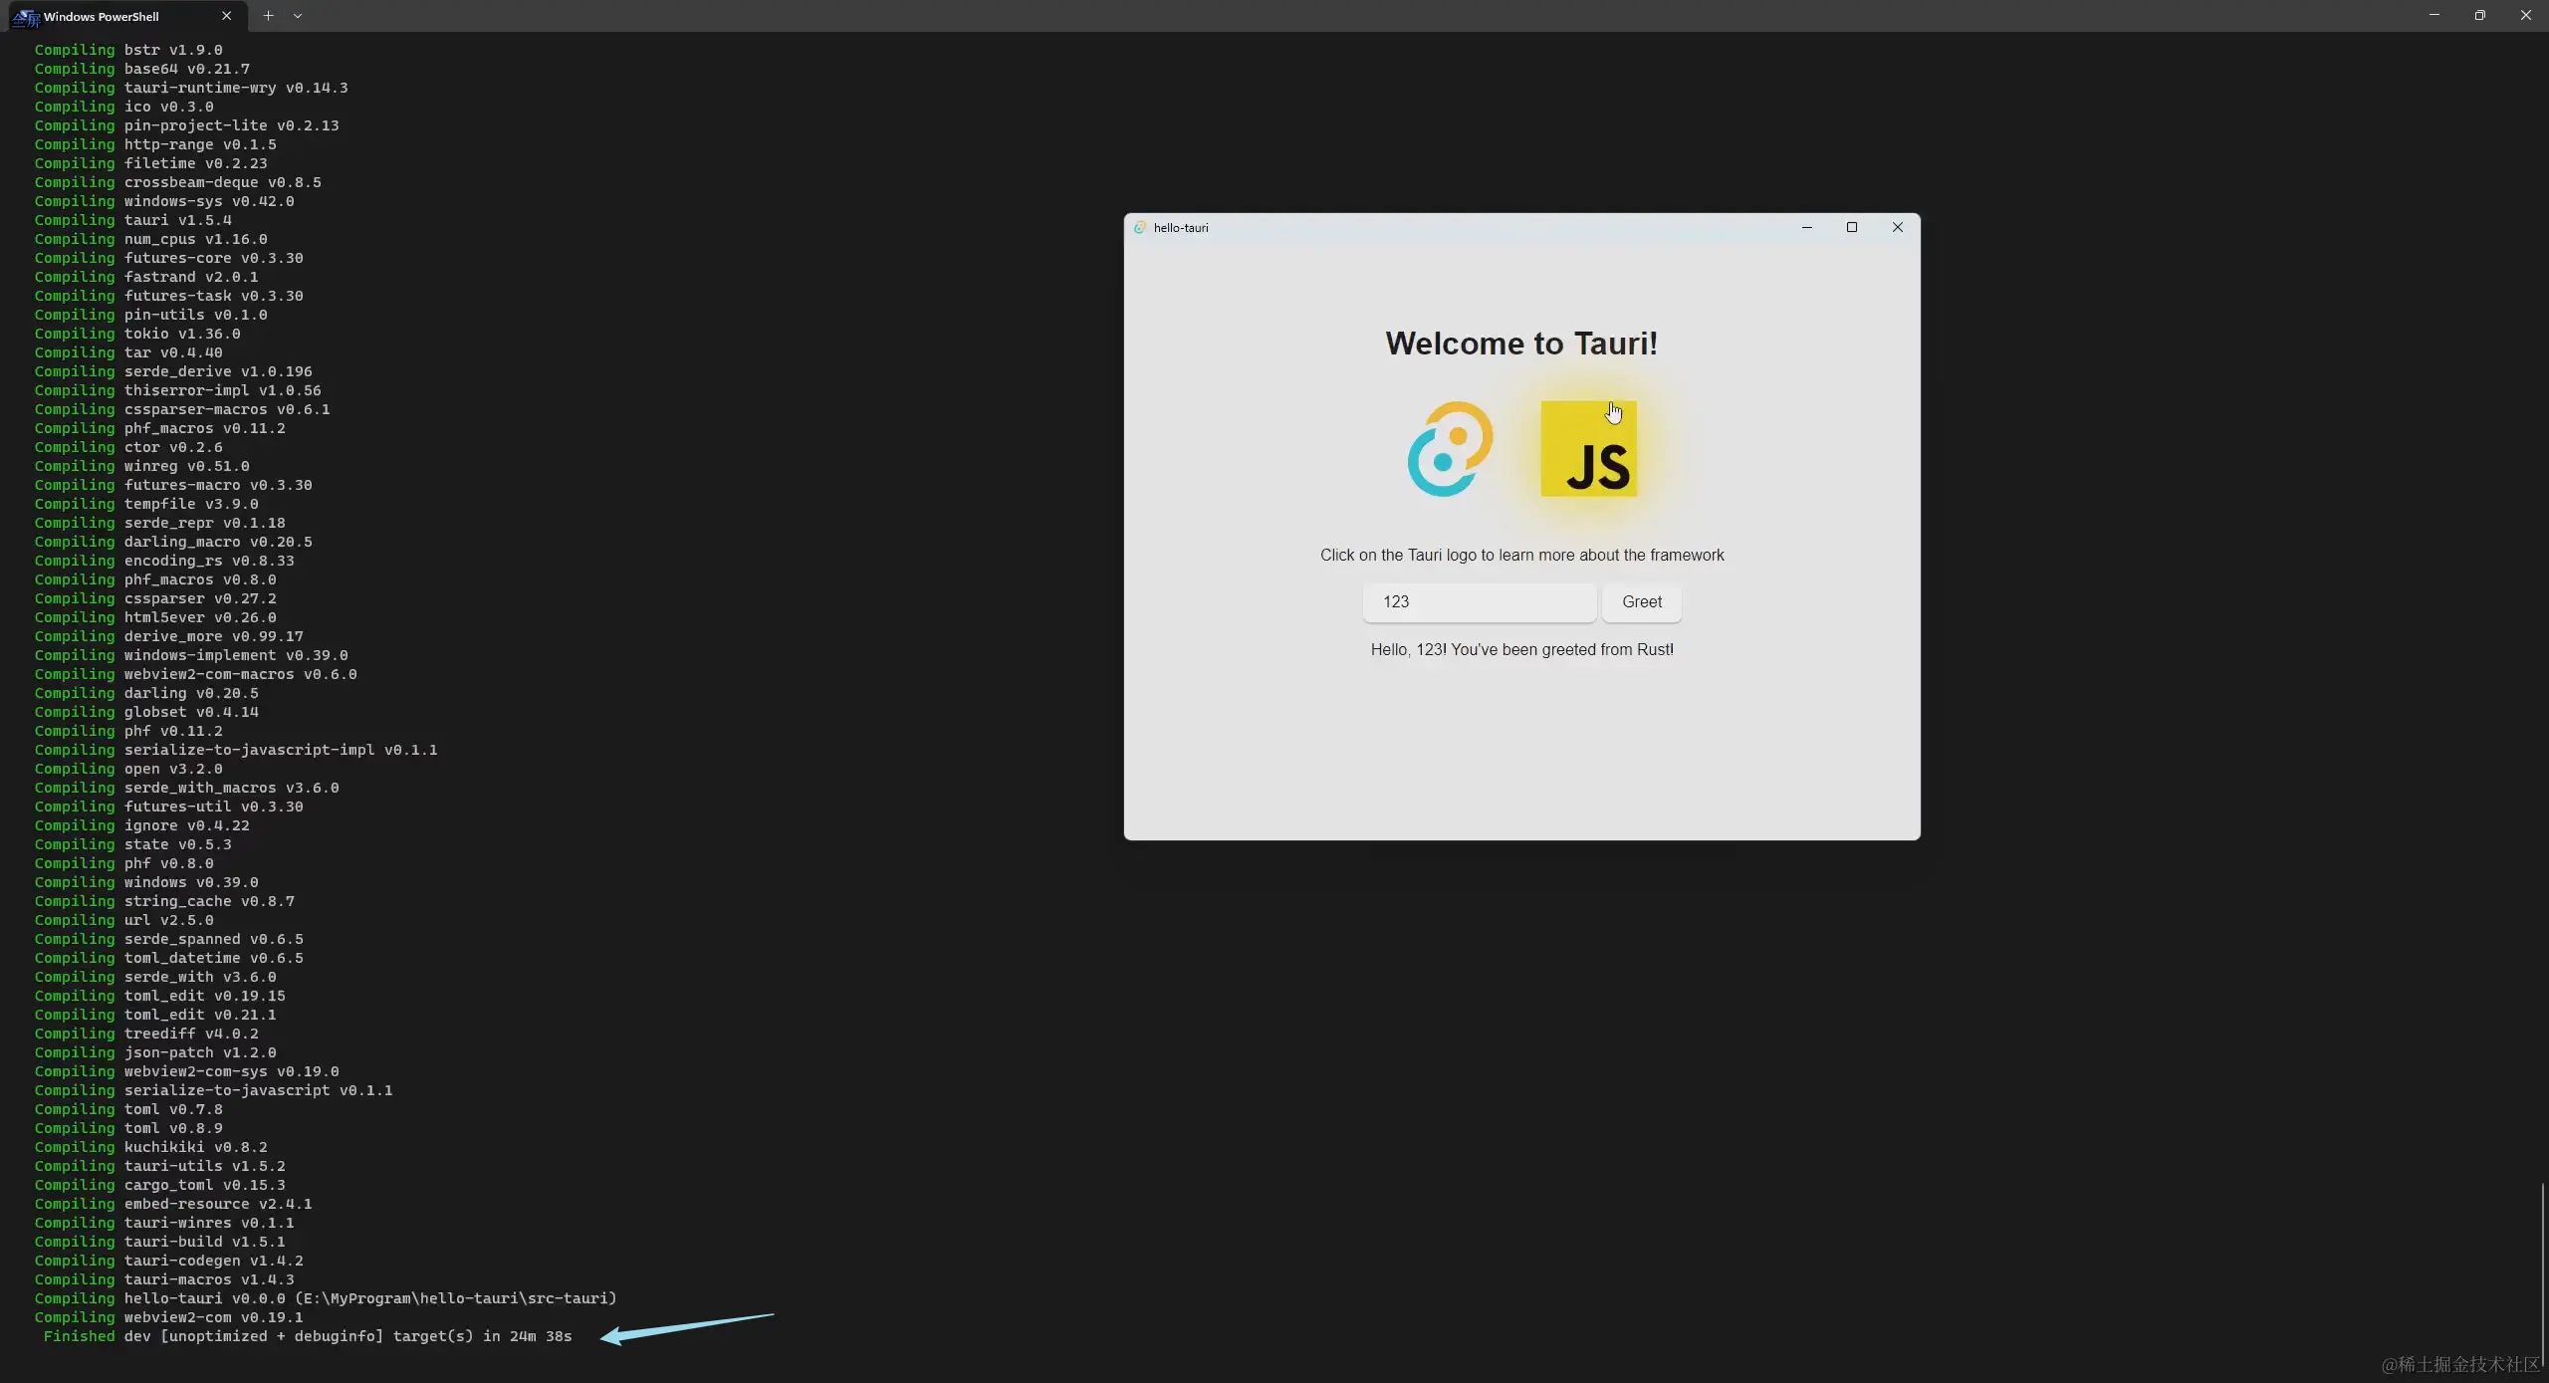
Task: Click the Tauri logo
Action: point(1450,448)
